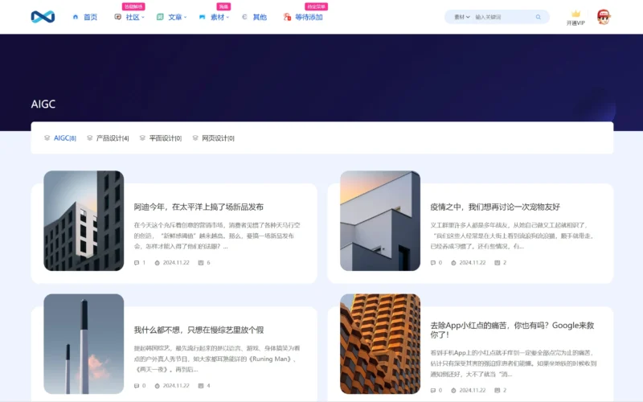
Task: Expand the 社区 navigation dropdown
Action: (132, 17)
